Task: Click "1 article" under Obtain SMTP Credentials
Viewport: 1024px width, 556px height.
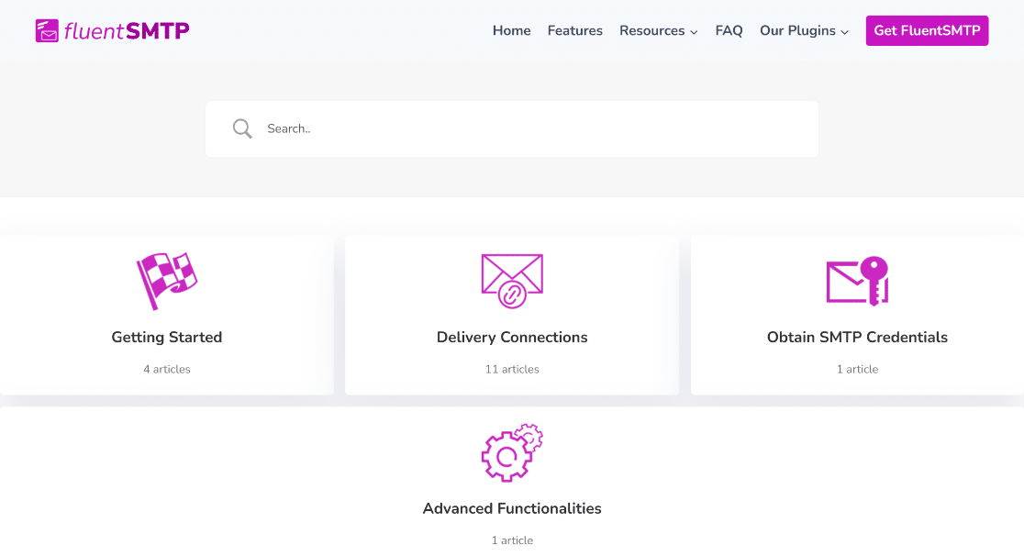Action: (x=858, y=369)
